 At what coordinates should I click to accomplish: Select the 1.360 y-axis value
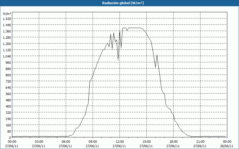pos(7,31)
